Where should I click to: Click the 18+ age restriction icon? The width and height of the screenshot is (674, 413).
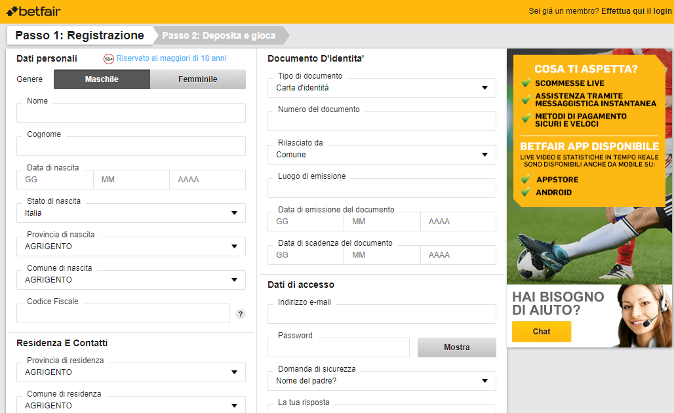pos(109,59)
